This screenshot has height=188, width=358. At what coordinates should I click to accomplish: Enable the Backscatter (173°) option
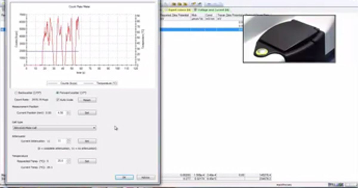[16, 93]
